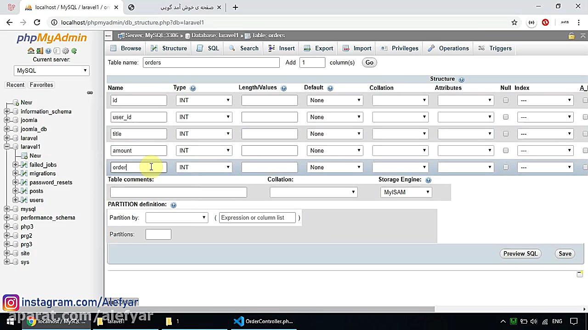588x330 pixels.
Task: Go to phpMyAdmin Home icon
Action: click(31, 51)
